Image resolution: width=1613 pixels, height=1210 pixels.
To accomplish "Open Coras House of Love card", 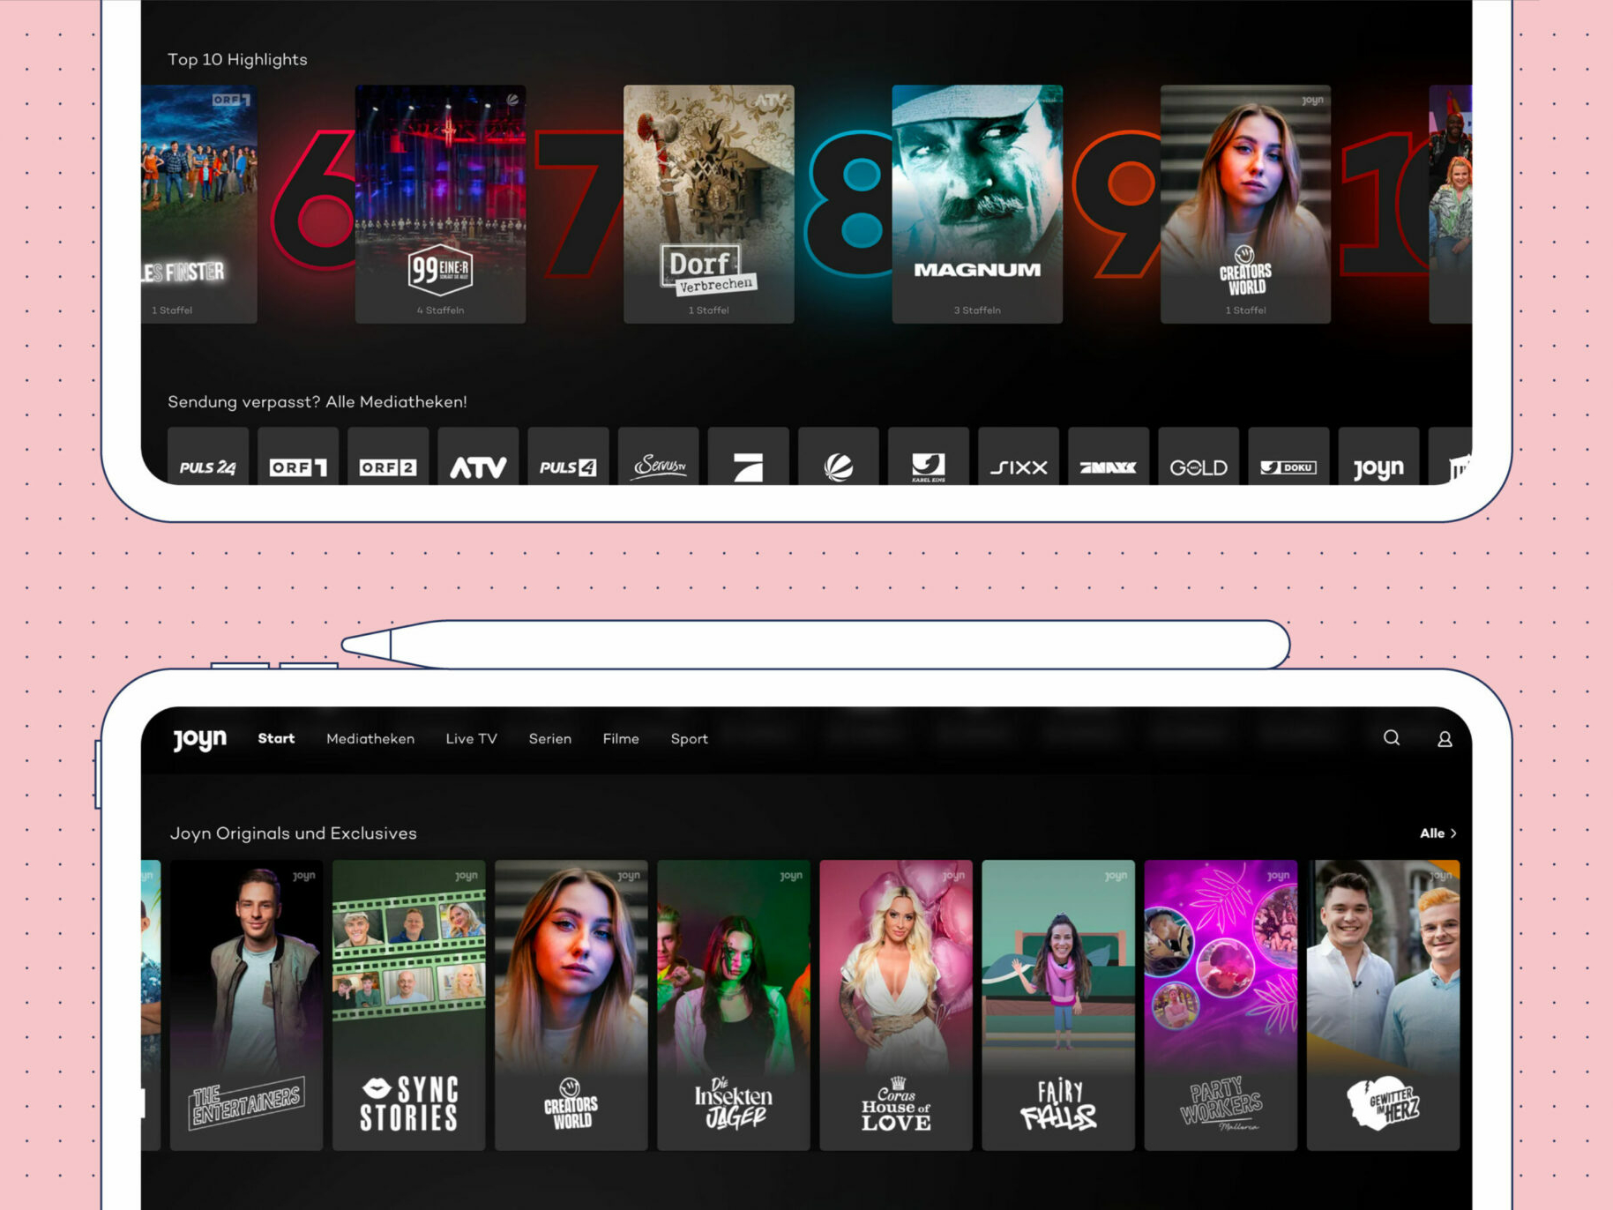I will pyautogui.click(x=895, y=1005).
